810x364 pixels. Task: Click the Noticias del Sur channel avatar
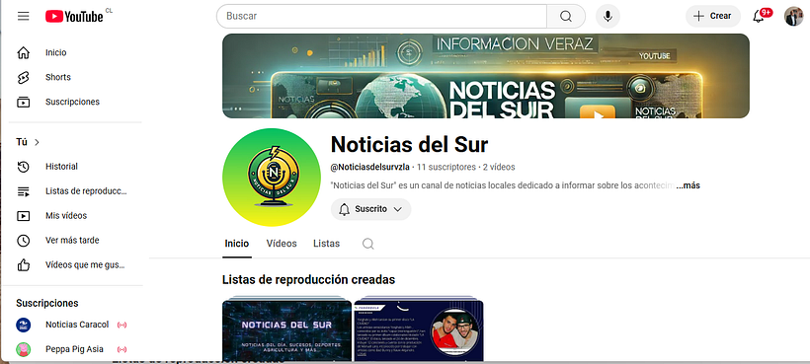(272, 177)
